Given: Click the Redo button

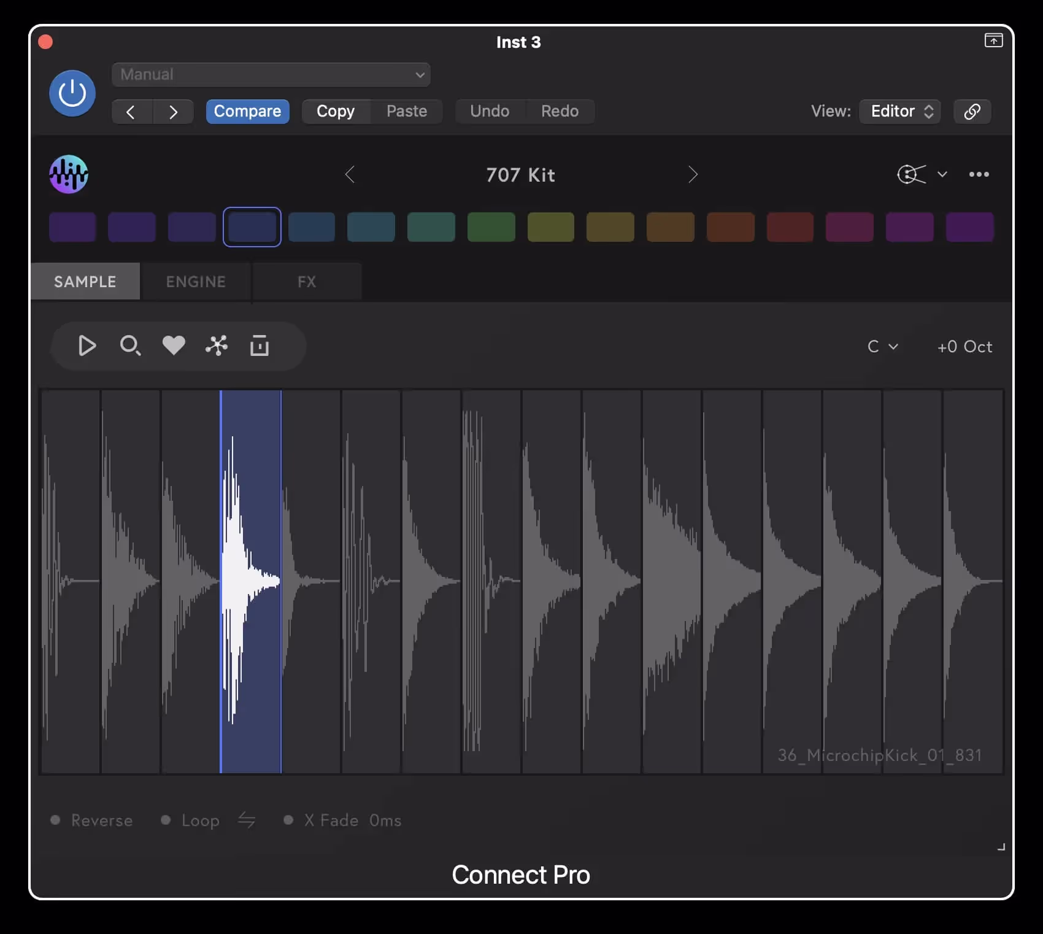Looking at the screenshot, I should (560, 111).
